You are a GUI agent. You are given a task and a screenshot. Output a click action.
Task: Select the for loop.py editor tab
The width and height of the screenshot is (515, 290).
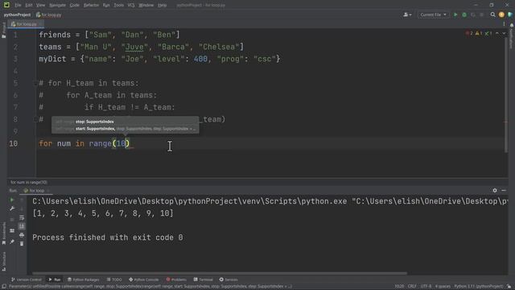[27, 24]
